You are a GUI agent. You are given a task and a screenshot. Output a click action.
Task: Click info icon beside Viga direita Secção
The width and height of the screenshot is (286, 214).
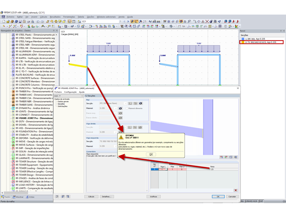pyautogui.click(x=140, y=127)
